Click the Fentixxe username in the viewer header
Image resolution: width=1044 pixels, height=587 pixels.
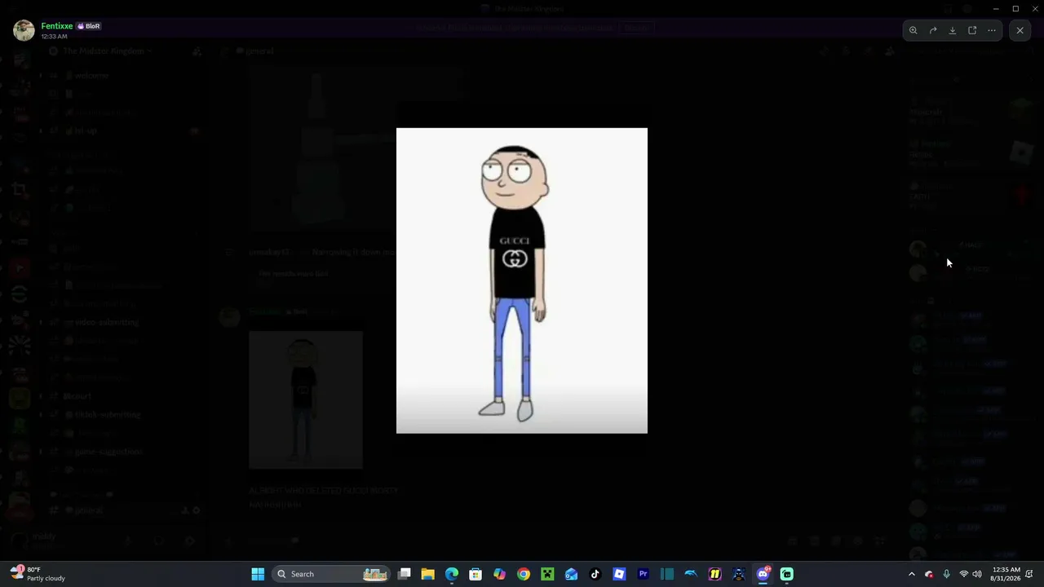pyautogui.click(x=57, y=26)
